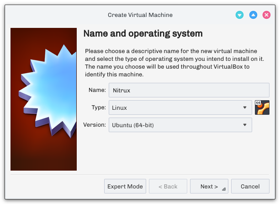Click the Next button

coord(209,186)
